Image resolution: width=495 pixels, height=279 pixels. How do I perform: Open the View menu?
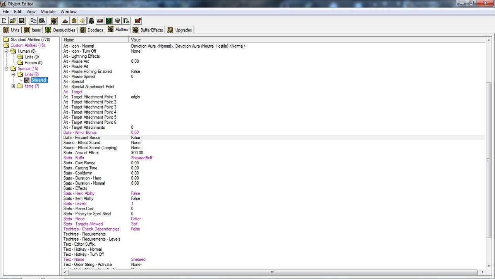pyautogui.click(x=31, y=12)
